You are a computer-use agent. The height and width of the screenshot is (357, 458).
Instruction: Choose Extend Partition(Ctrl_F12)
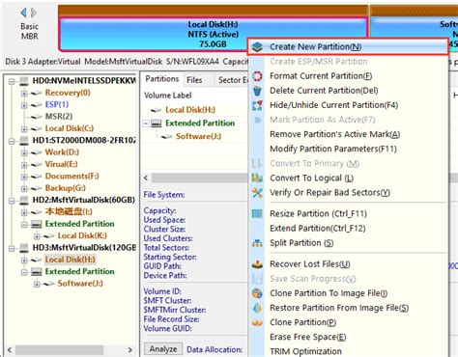[318, 228]
